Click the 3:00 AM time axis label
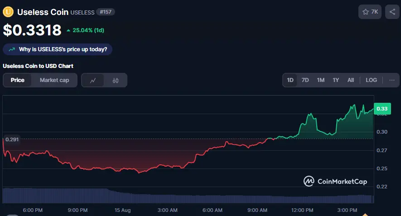 pyautogui.click(x=167, y=210)
